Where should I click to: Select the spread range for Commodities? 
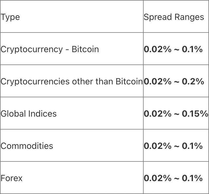173,146
